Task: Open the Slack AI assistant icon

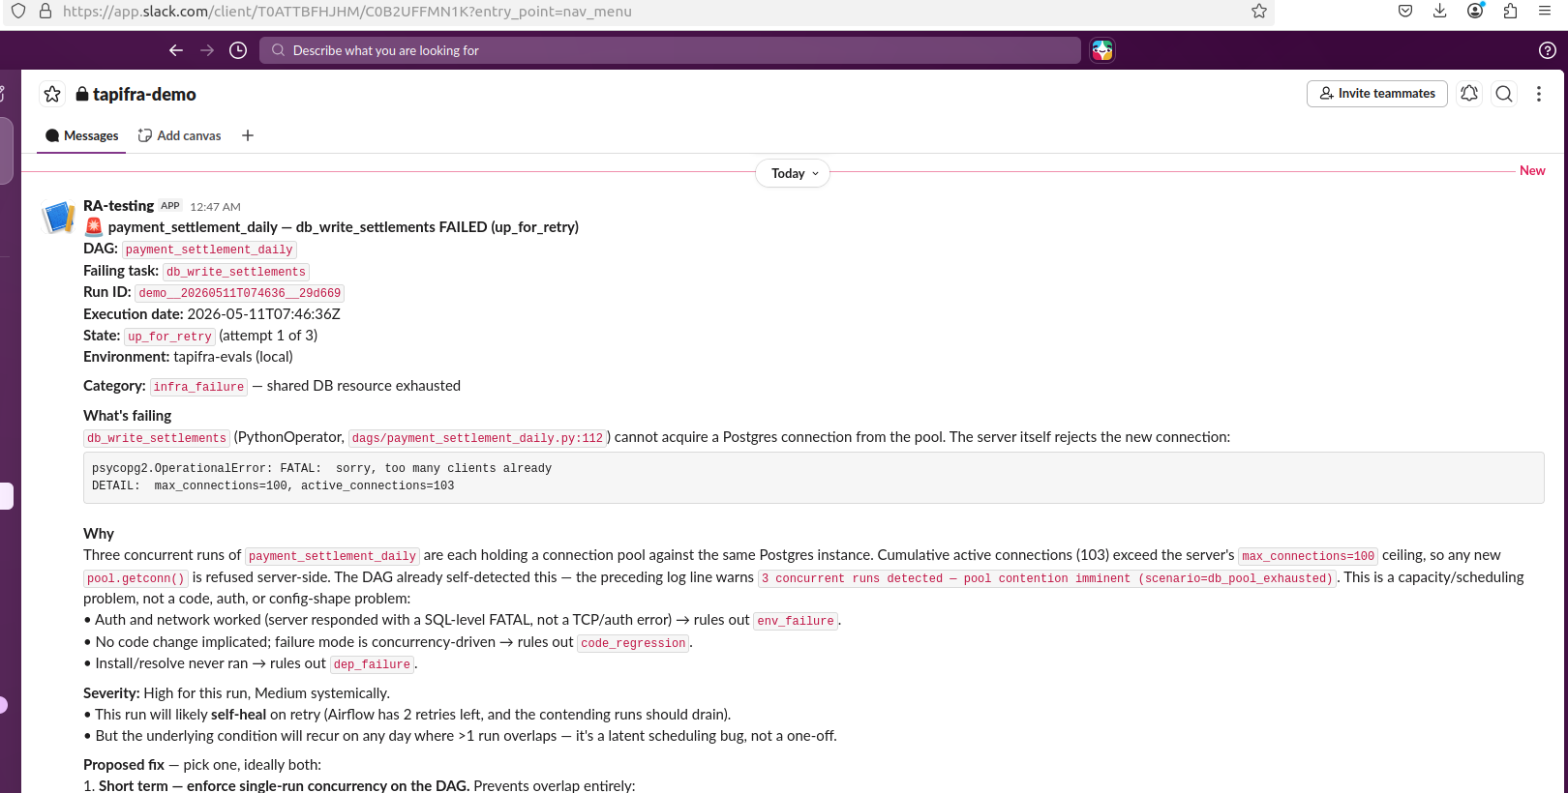Action: pyautogui.click(x=1102, y=50)
